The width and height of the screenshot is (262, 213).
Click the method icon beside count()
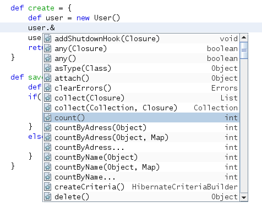[x=48, y=117]
